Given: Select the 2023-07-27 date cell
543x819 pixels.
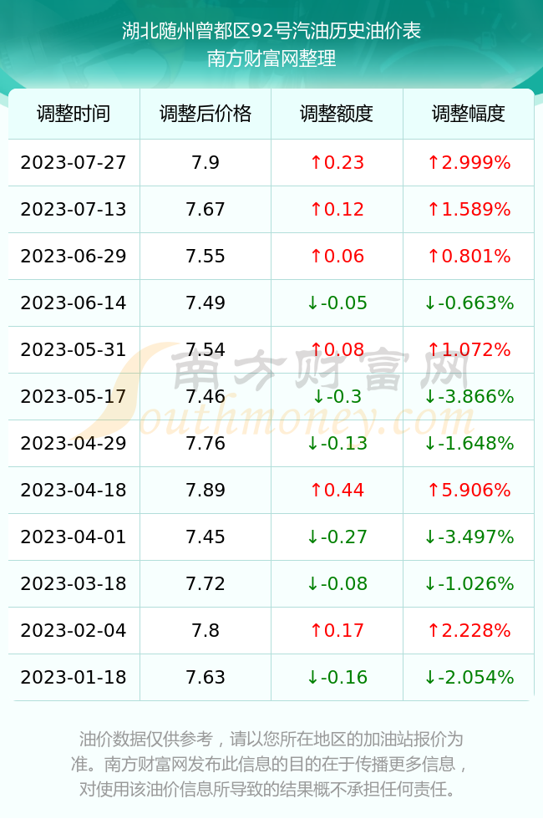Looking at the screenshot, I should pos(74,162).
